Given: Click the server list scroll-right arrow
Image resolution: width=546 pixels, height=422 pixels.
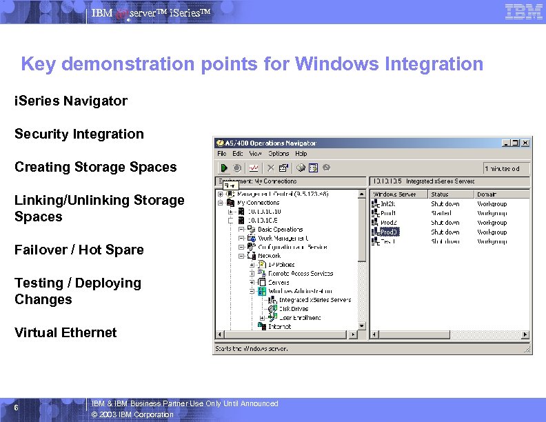Looking at the screenshot, I should click(525, 334).
